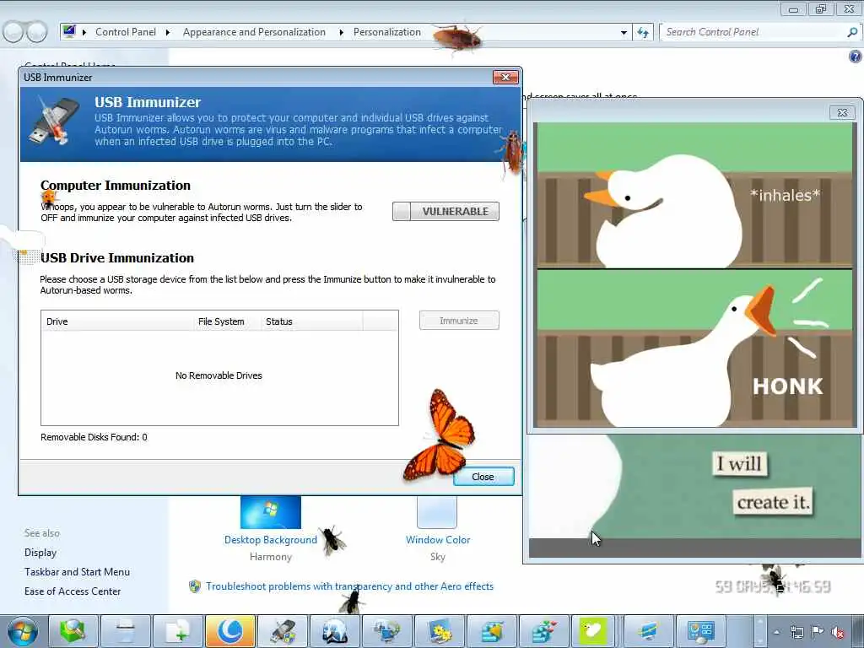This screenshot has width=864, height=648.
Task: Open the orange Glary Utilities taskbar button
Action: 230,631
